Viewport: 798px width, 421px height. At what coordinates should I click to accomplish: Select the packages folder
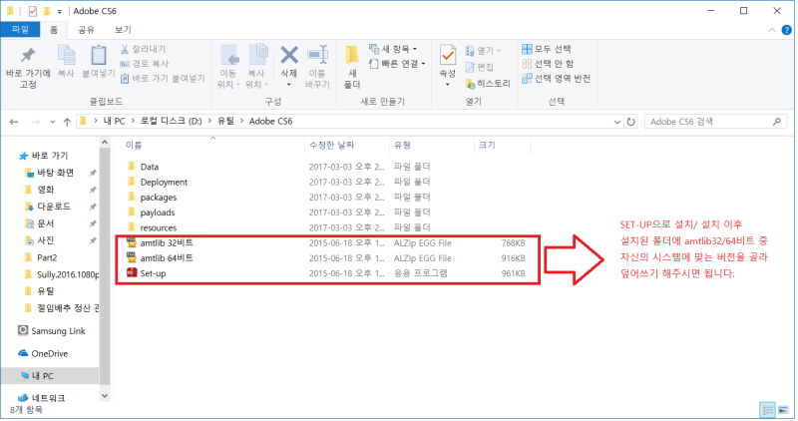(x=159, y=197)
